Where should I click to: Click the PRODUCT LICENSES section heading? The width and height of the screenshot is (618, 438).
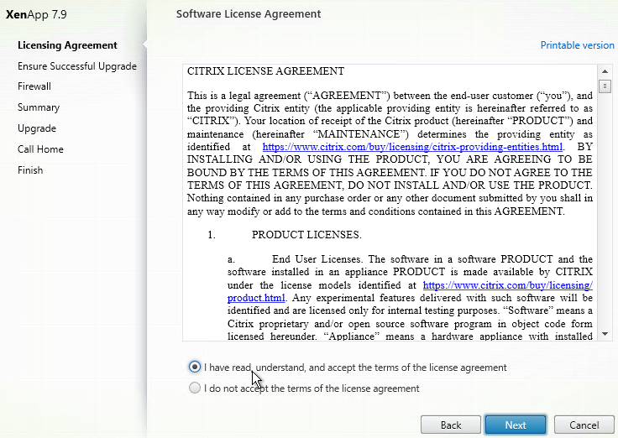(x=306, y=235)
